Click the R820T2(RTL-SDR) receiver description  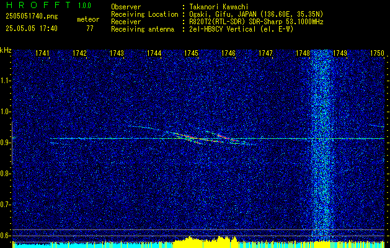click(256, 22)
